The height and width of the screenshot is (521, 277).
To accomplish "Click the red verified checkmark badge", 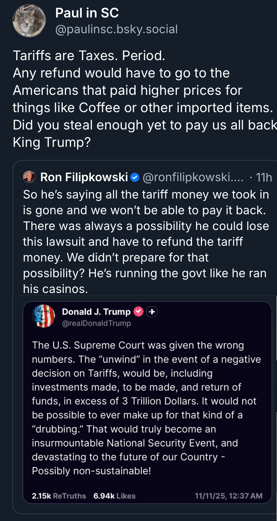I will coord(138,312).
